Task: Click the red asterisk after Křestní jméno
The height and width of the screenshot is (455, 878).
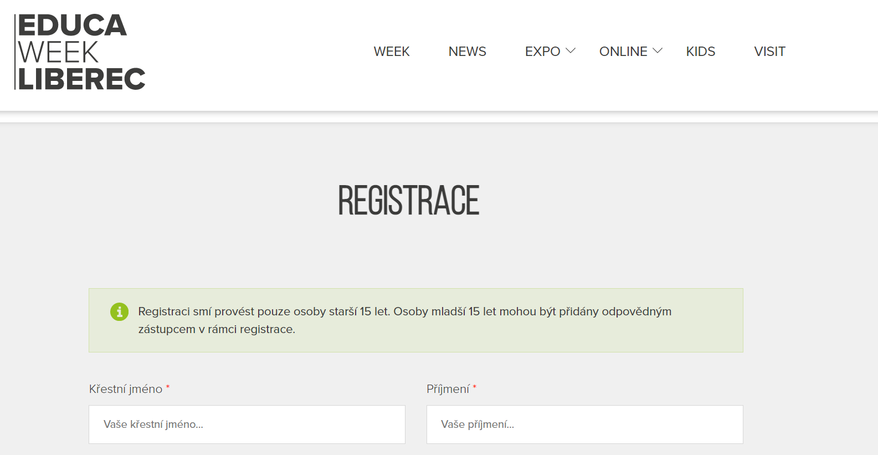Action: pos(168,387)
